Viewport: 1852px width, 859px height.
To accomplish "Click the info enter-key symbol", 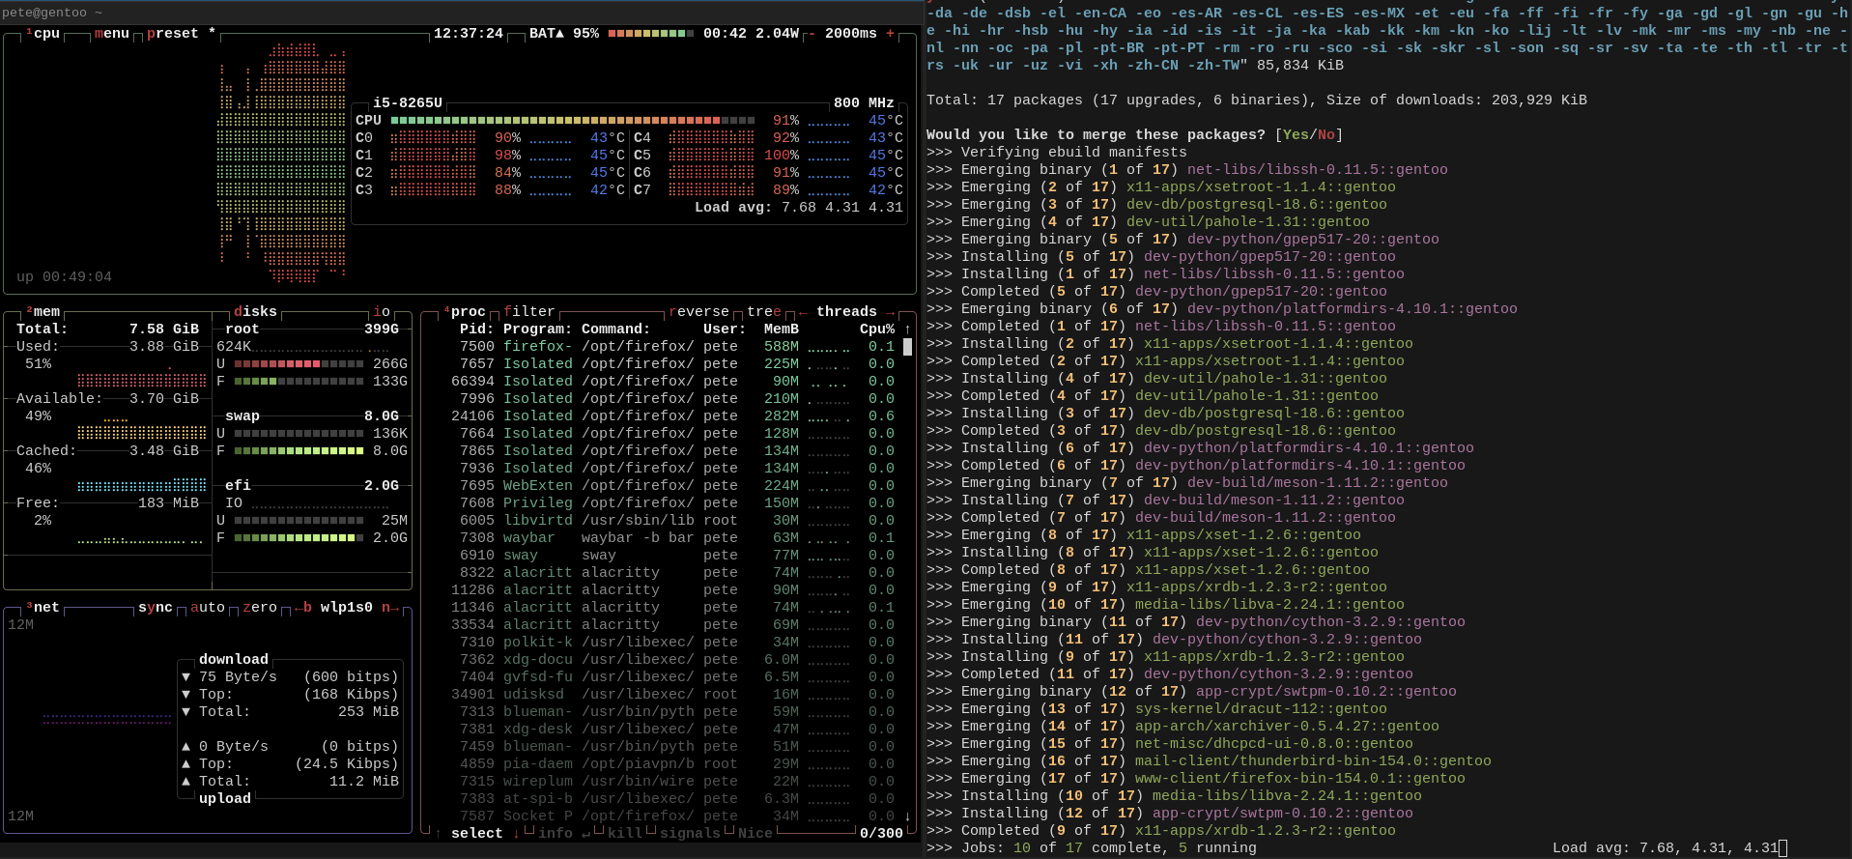I will (585, 834).
